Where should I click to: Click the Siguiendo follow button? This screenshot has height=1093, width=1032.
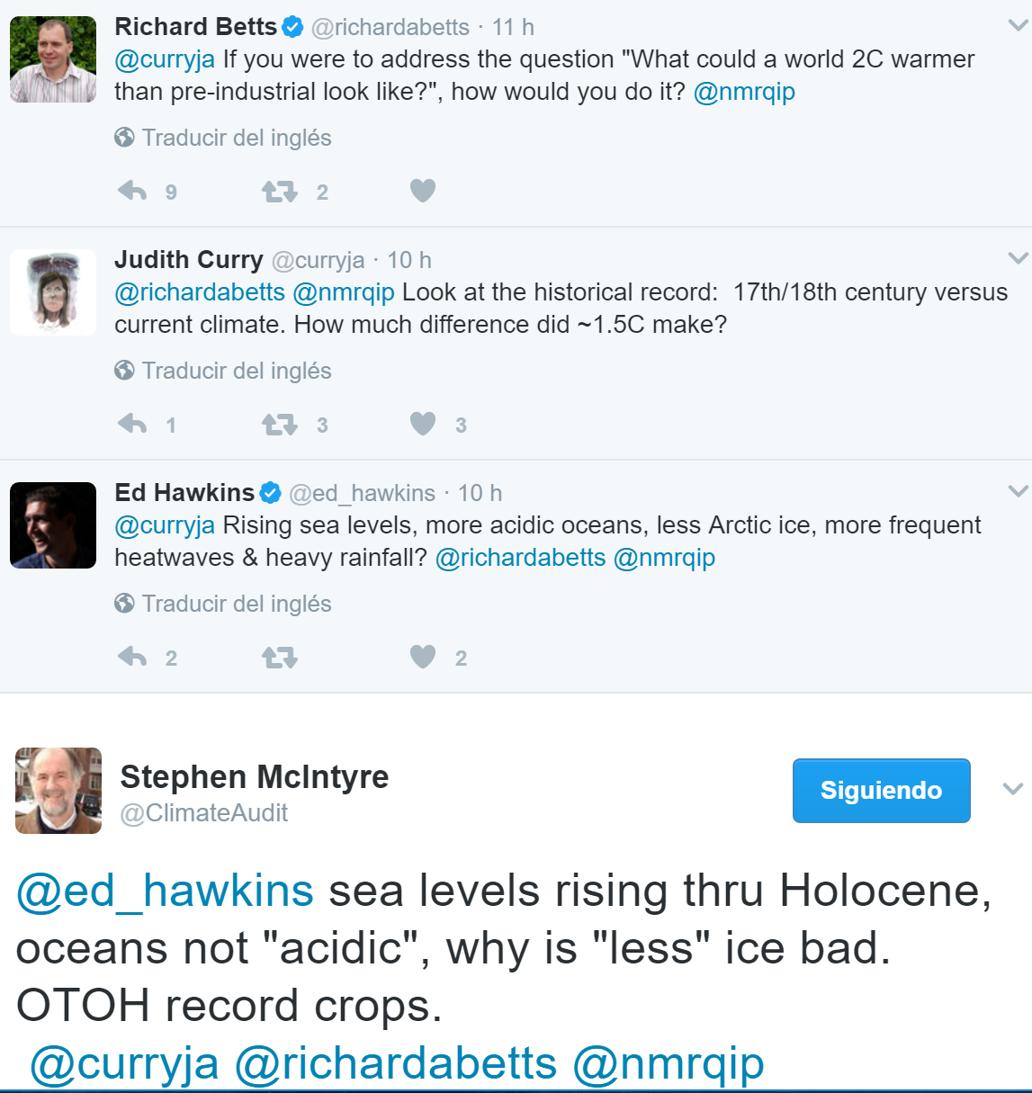click(881, 790)
